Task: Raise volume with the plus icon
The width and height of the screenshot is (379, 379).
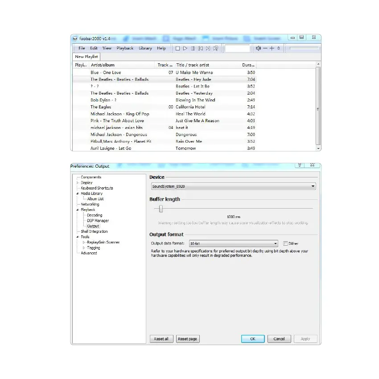Action: pyautogui.click(x=272, y=48)
